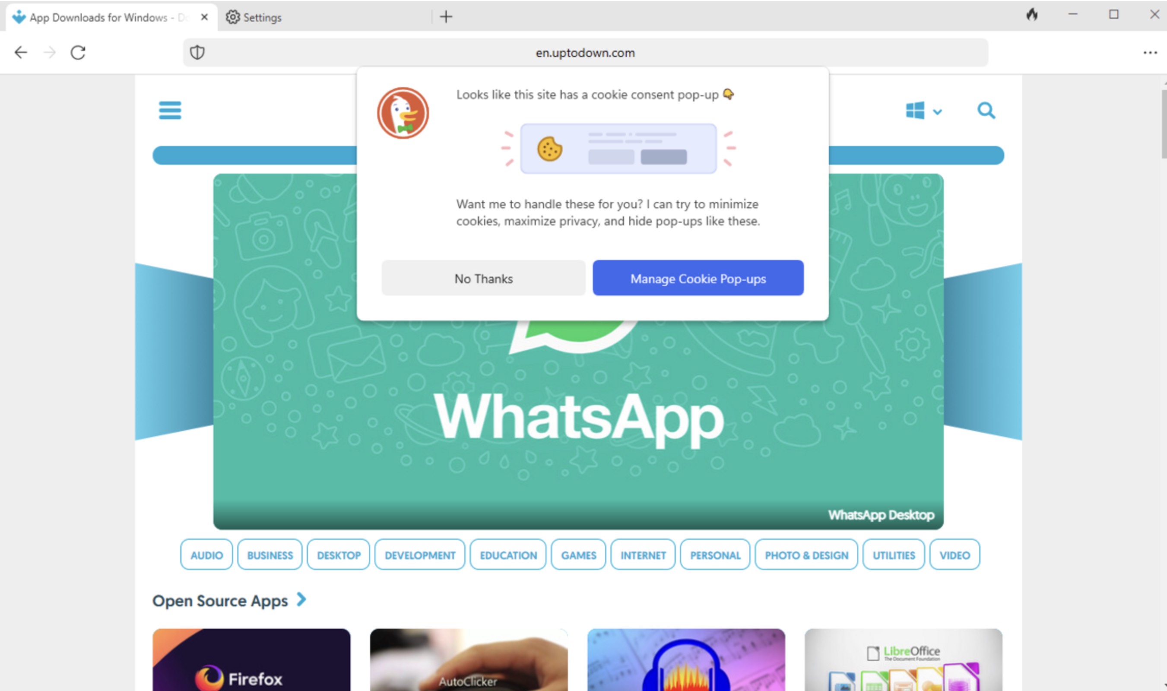
Task: Click the browser refresh icon
Action: click(x=77, y=53)
